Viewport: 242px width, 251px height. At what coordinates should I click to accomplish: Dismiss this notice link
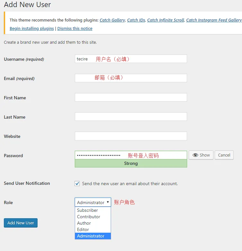75,29
